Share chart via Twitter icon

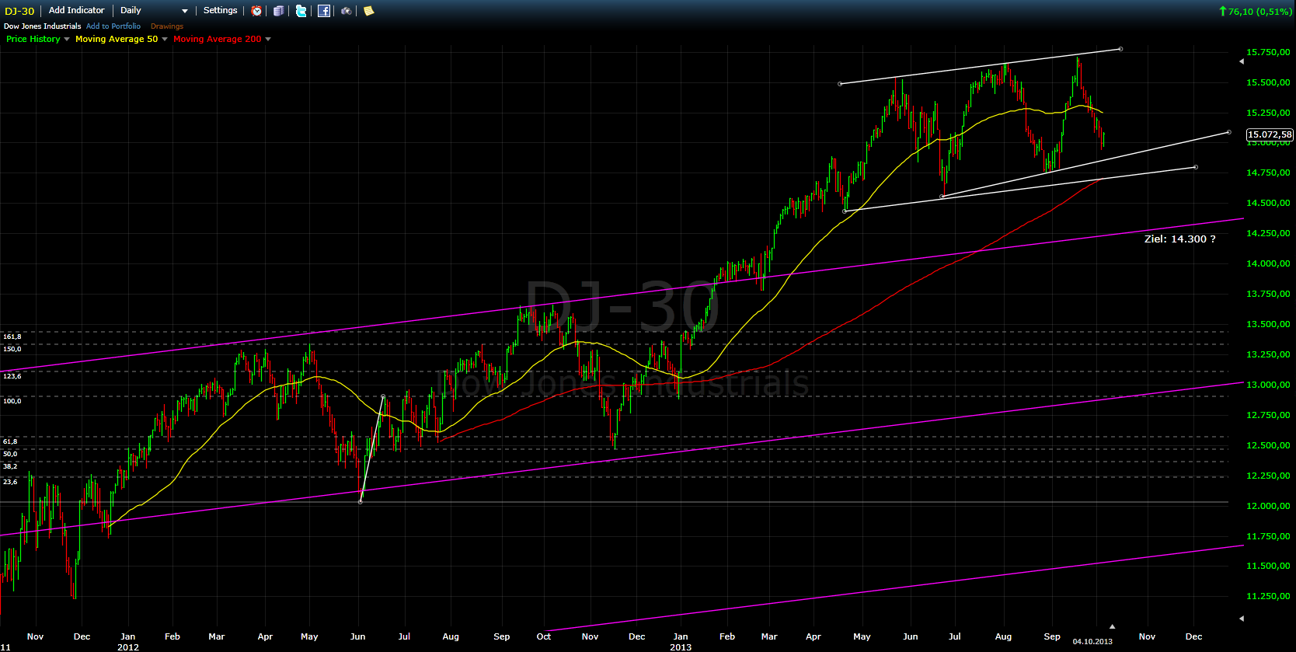(x=301, y=11)
